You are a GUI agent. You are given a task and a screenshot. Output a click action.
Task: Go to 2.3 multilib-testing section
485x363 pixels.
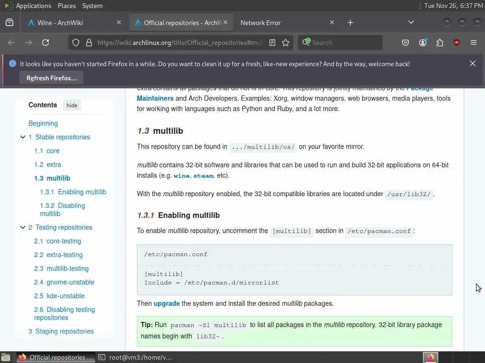61,268
